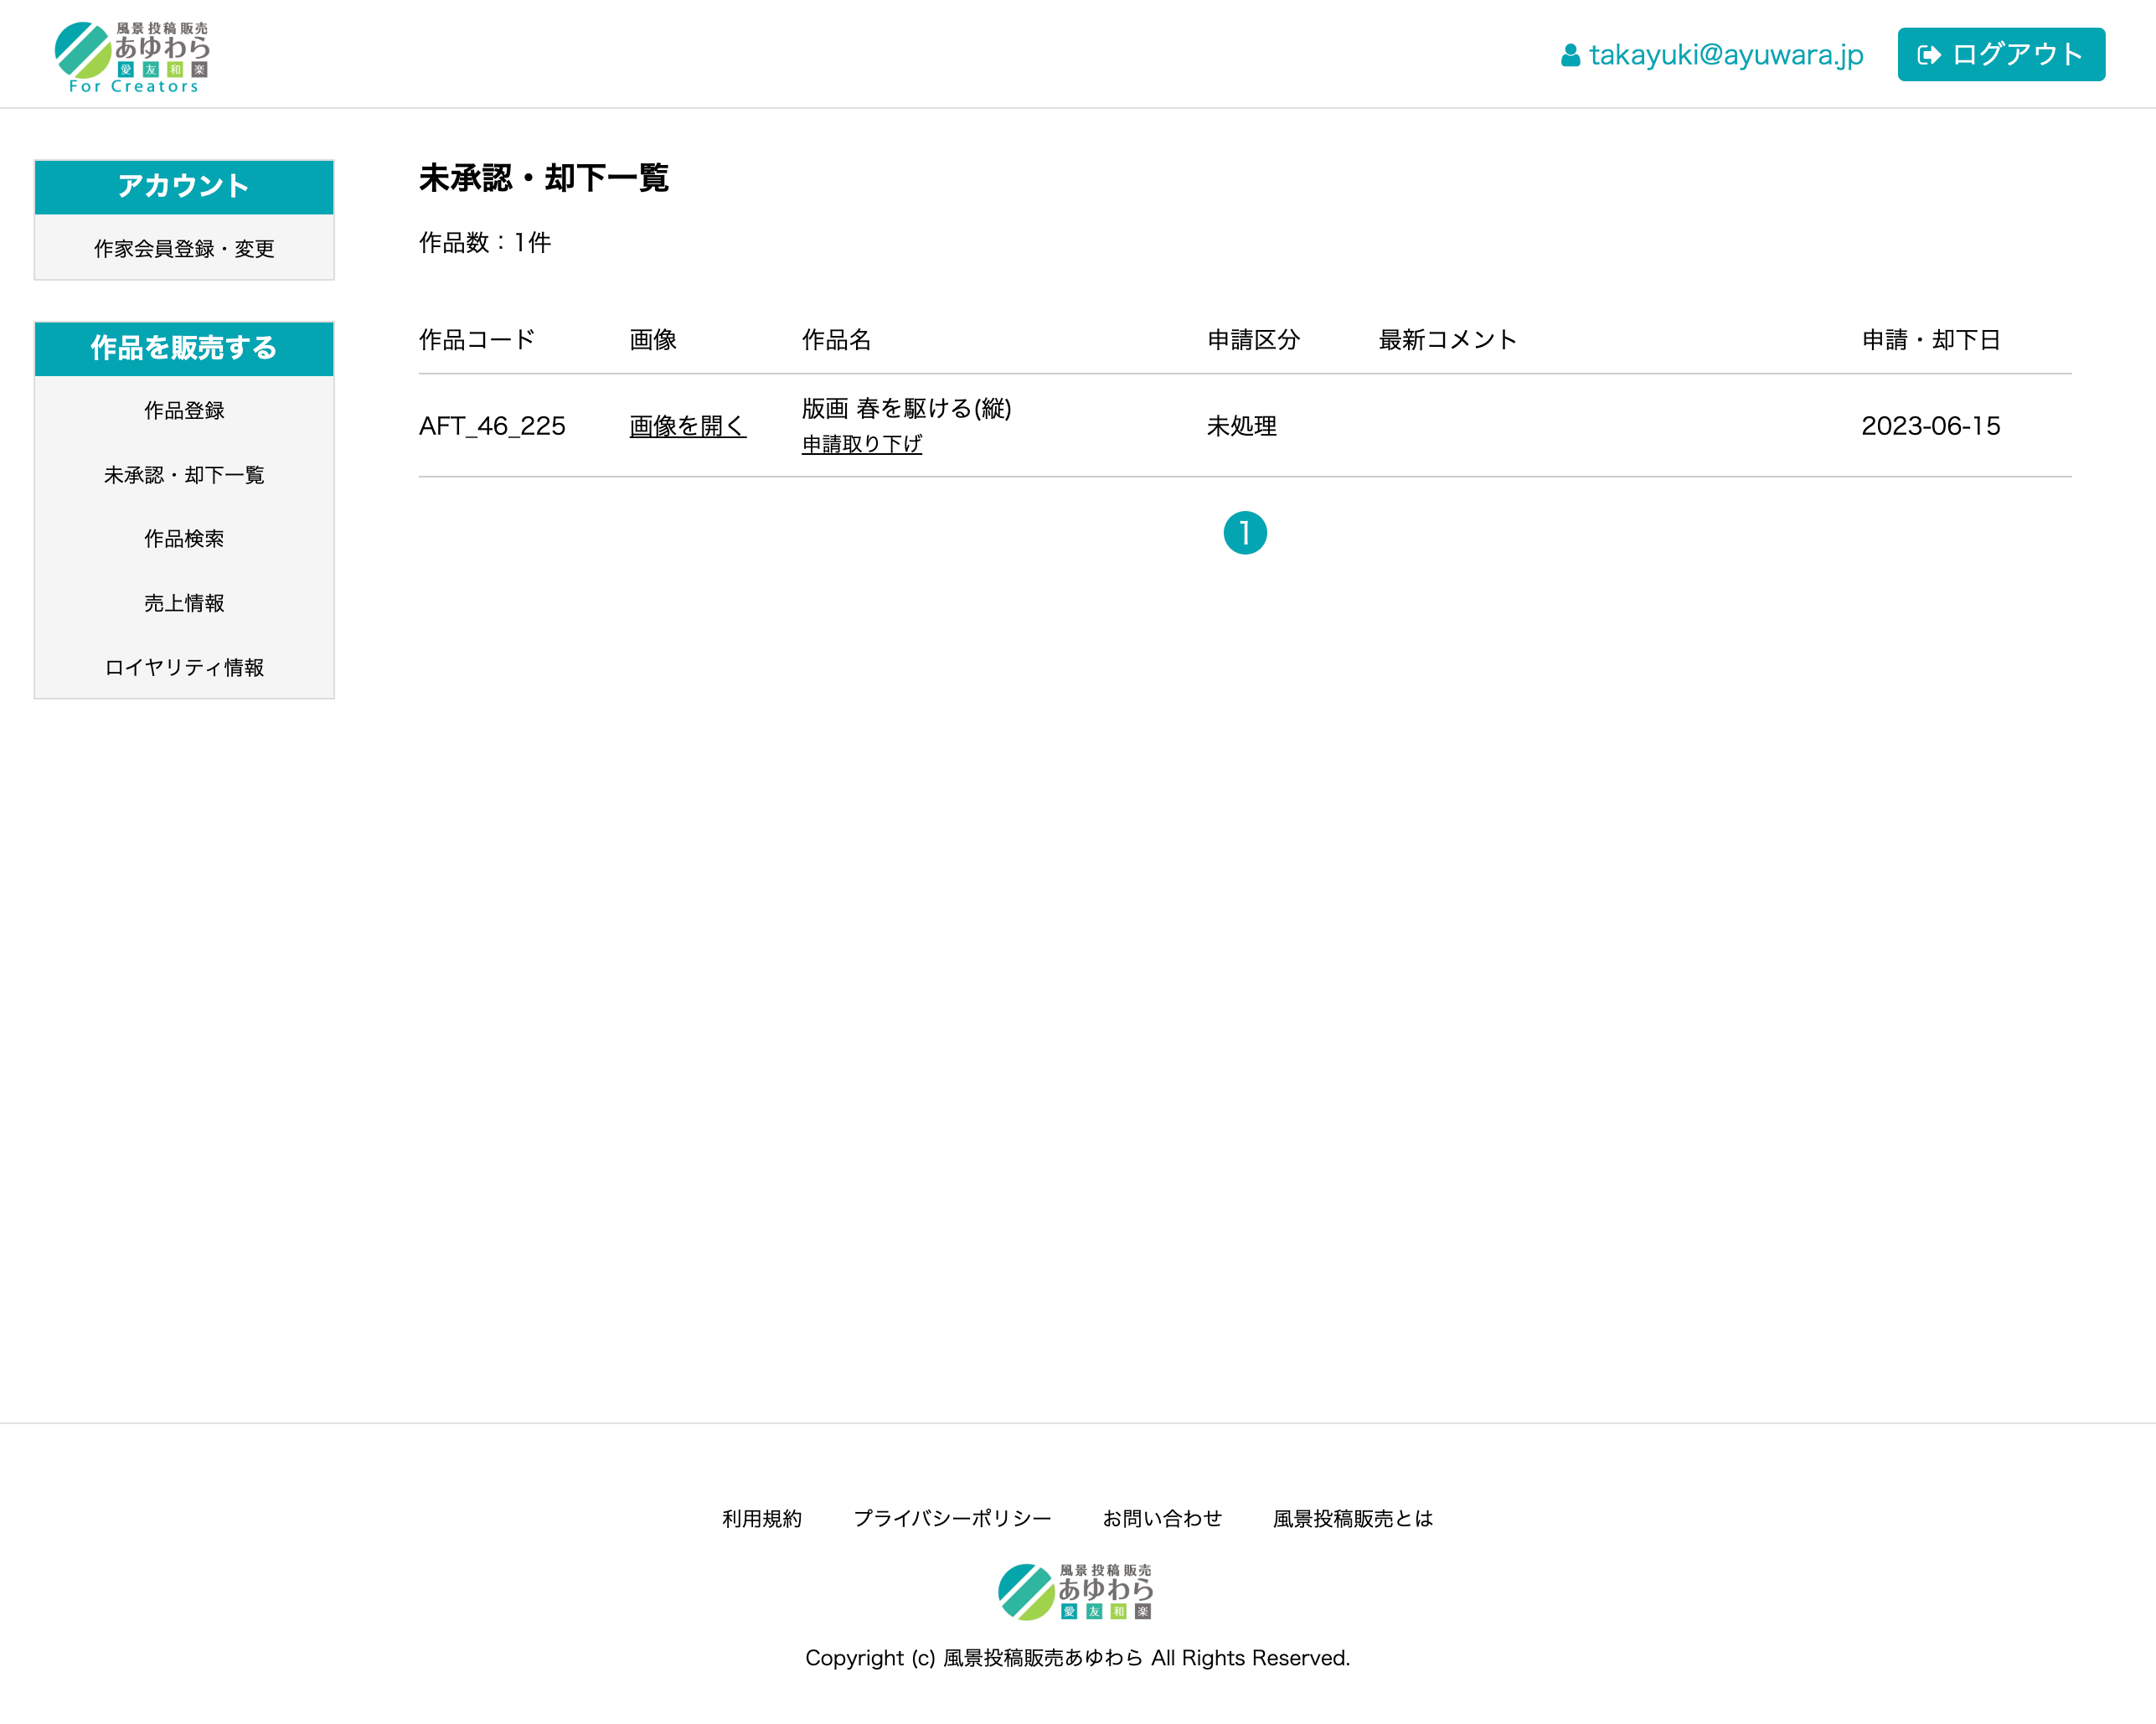Open 売上情報 sidebar item
2156x1724 pixels.
click(184, 602)
